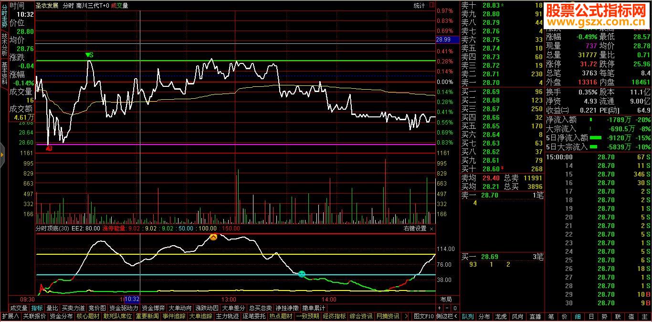Switch to the 资金驱动力 tab
The image size is (652, 322).
pos(124,308)
